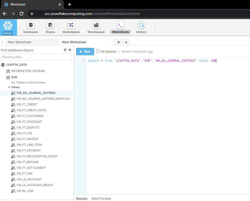The width and height of the screenshot is (250, 201).
Task: Select the Worksheet browser tab
Action: 32,4
